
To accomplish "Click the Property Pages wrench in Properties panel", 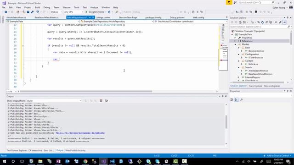I will 242,100.
